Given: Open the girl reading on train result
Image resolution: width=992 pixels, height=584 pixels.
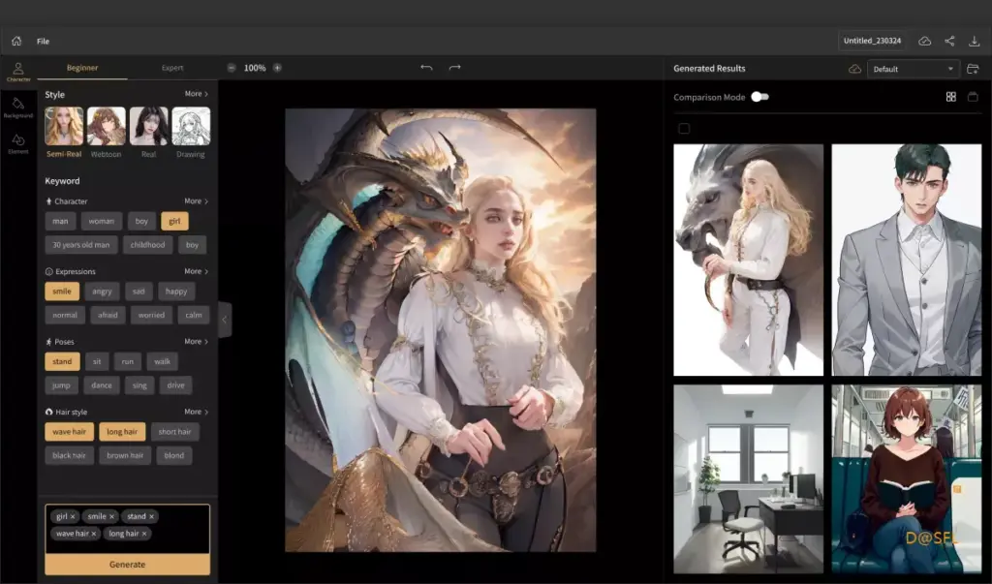Looking at the screenshot, I should tap(907, 479).
